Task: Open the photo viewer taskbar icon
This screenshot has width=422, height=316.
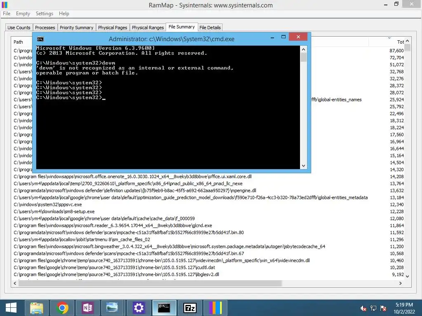Action: [112, 308]
